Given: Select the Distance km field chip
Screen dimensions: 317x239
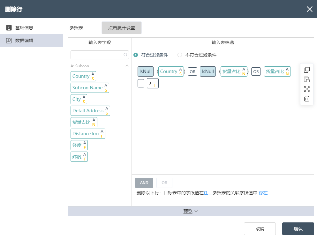Looking at the screenshot, I should (88, 134).
